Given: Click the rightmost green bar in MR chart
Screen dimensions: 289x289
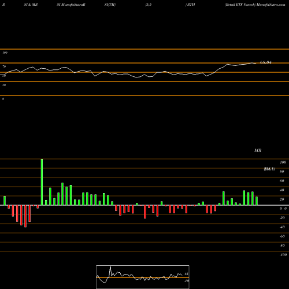Looking at the screenshot, I should coord(257,201).
